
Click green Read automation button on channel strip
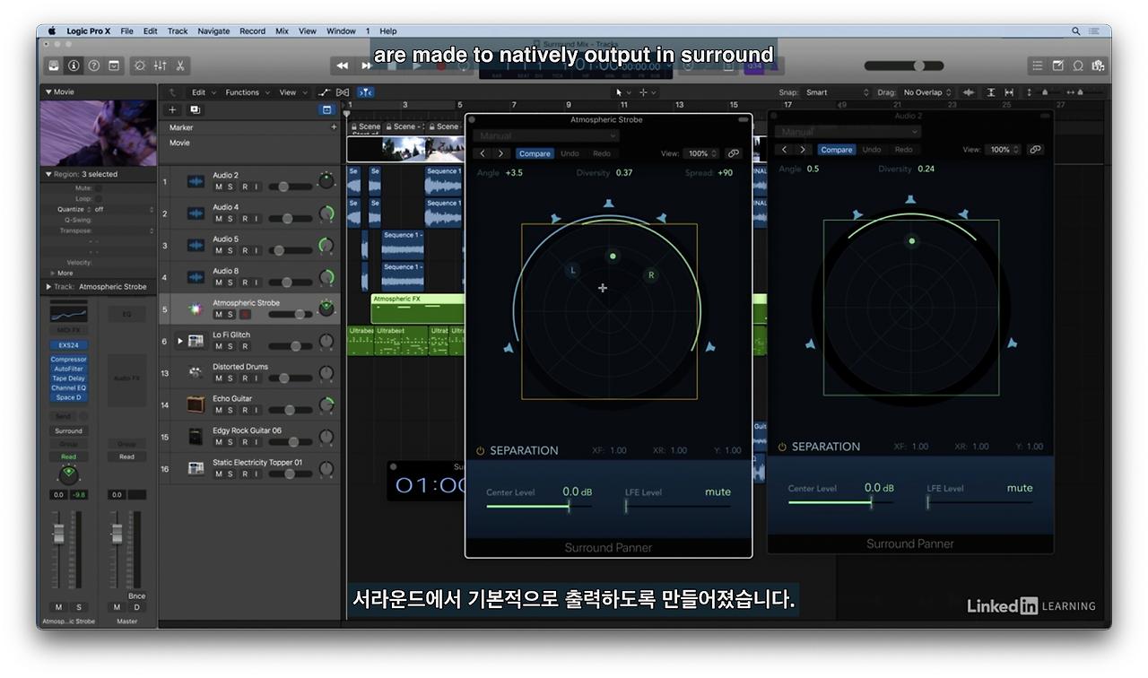tap(68, 456)
